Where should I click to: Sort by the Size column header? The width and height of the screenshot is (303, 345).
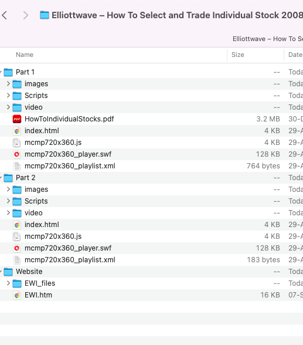point(238,55)
